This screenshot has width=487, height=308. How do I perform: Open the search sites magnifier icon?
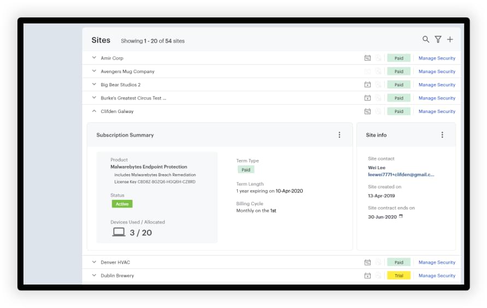425,39
